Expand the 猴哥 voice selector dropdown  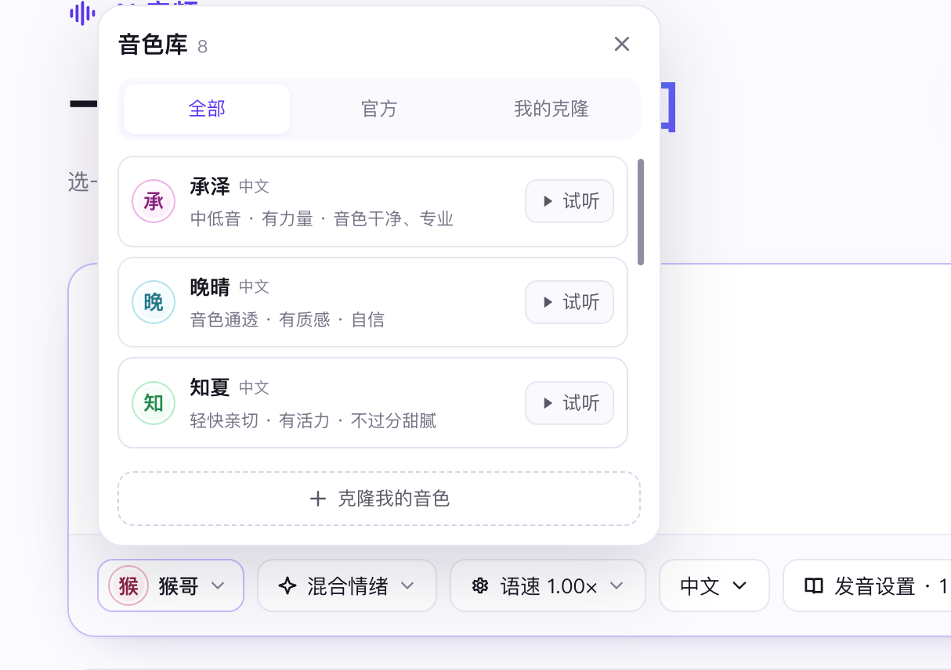point(171,585)
